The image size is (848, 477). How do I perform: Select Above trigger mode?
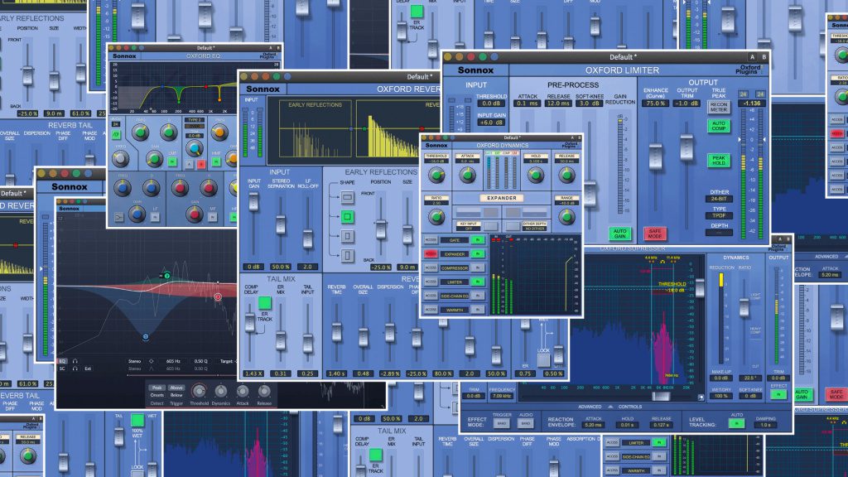pos(176,388)
